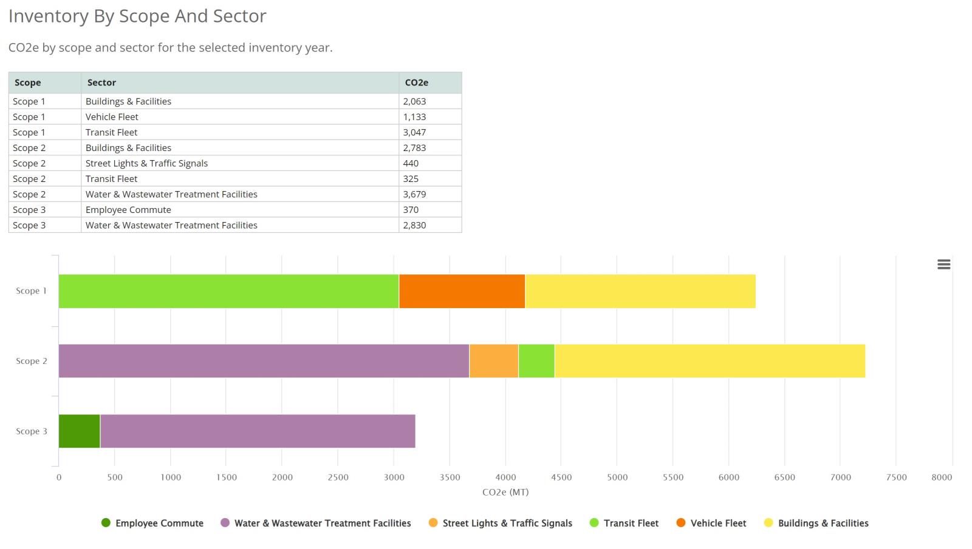This screenshot has width=972, height=549.
Task: Click the 3,679 CO2e value cell
Action: click(430, 194)
